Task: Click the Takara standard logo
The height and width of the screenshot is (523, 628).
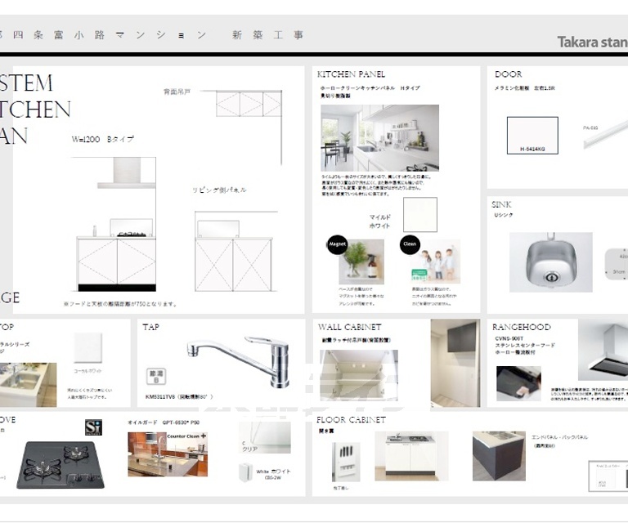Action: (x=592, y=42)
